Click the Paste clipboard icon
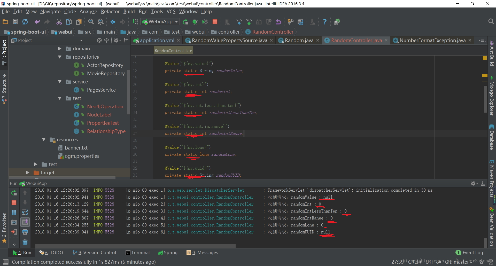496x266 pixels. coord(79,22)
